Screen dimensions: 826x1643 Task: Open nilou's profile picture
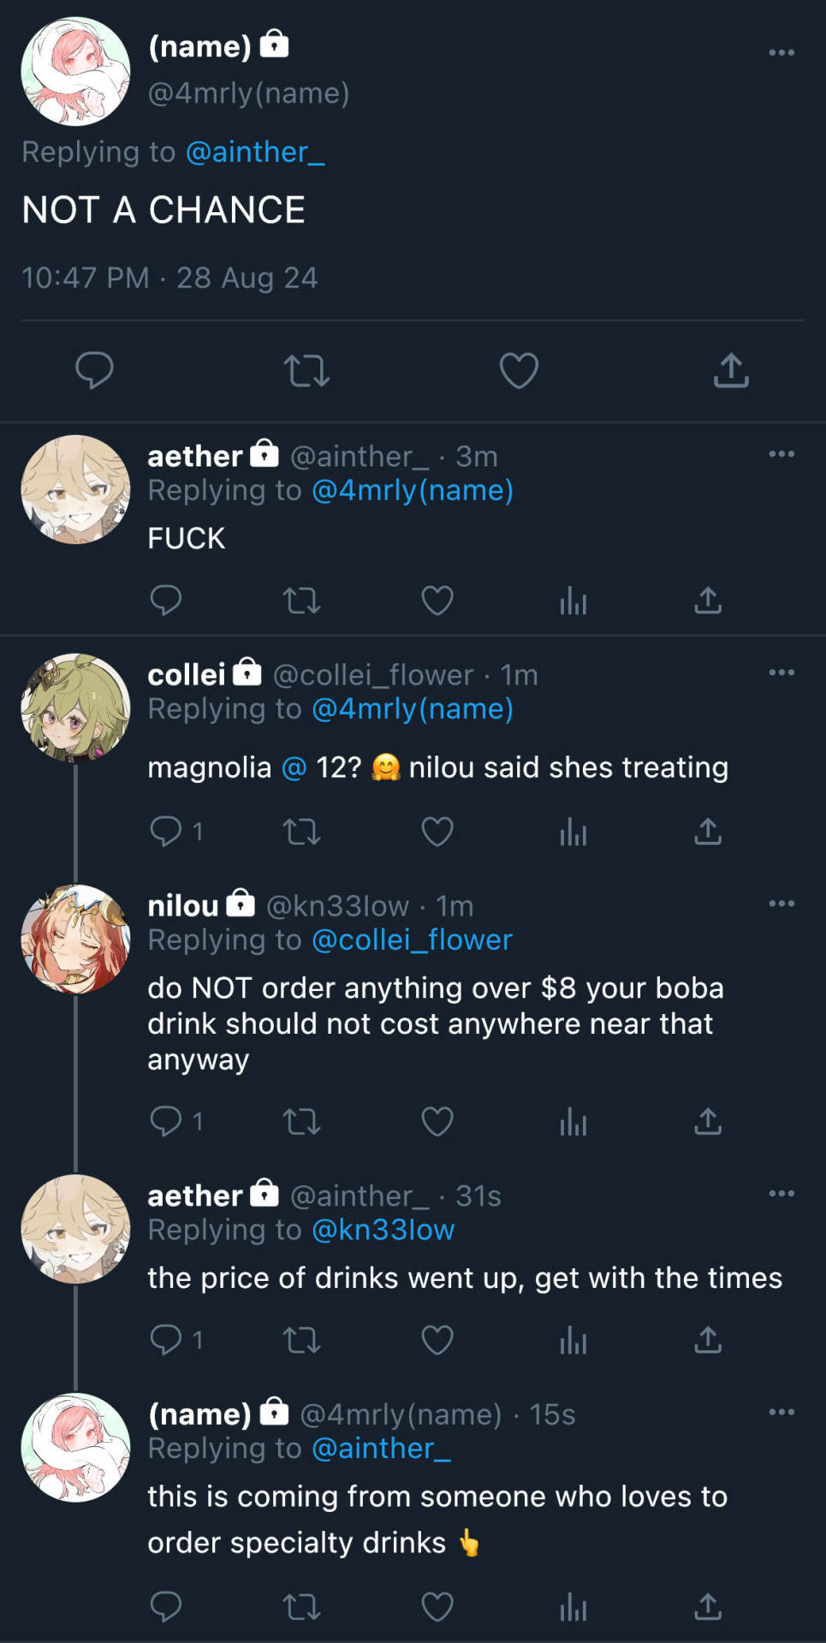point(75,939)
